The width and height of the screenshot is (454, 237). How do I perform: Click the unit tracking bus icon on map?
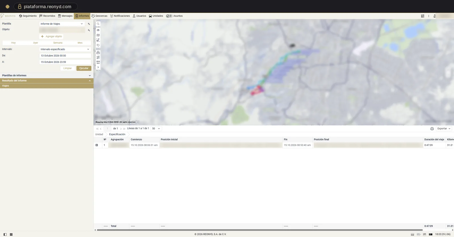(x=98, y=40)
